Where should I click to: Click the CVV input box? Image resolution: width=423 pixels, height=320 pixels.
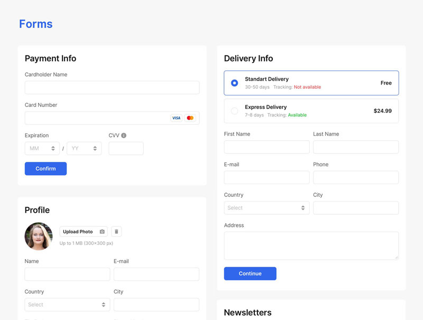click(x=126, y=149)
